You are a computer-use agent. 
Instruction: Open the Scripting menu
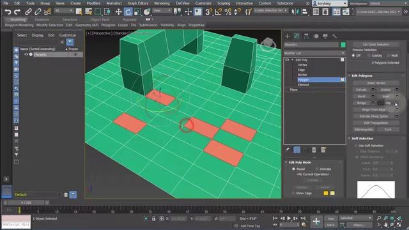point(224,3)
